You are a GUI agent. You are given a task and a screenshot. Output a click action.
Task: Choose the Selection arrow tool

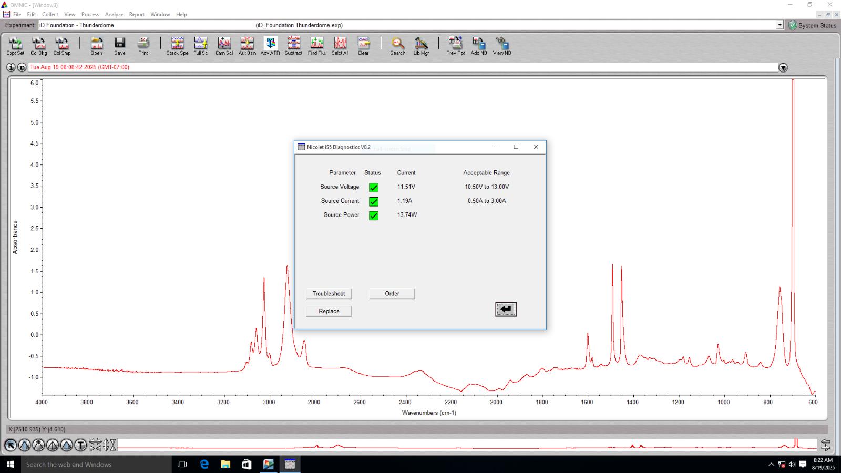(x=11, y=446)
